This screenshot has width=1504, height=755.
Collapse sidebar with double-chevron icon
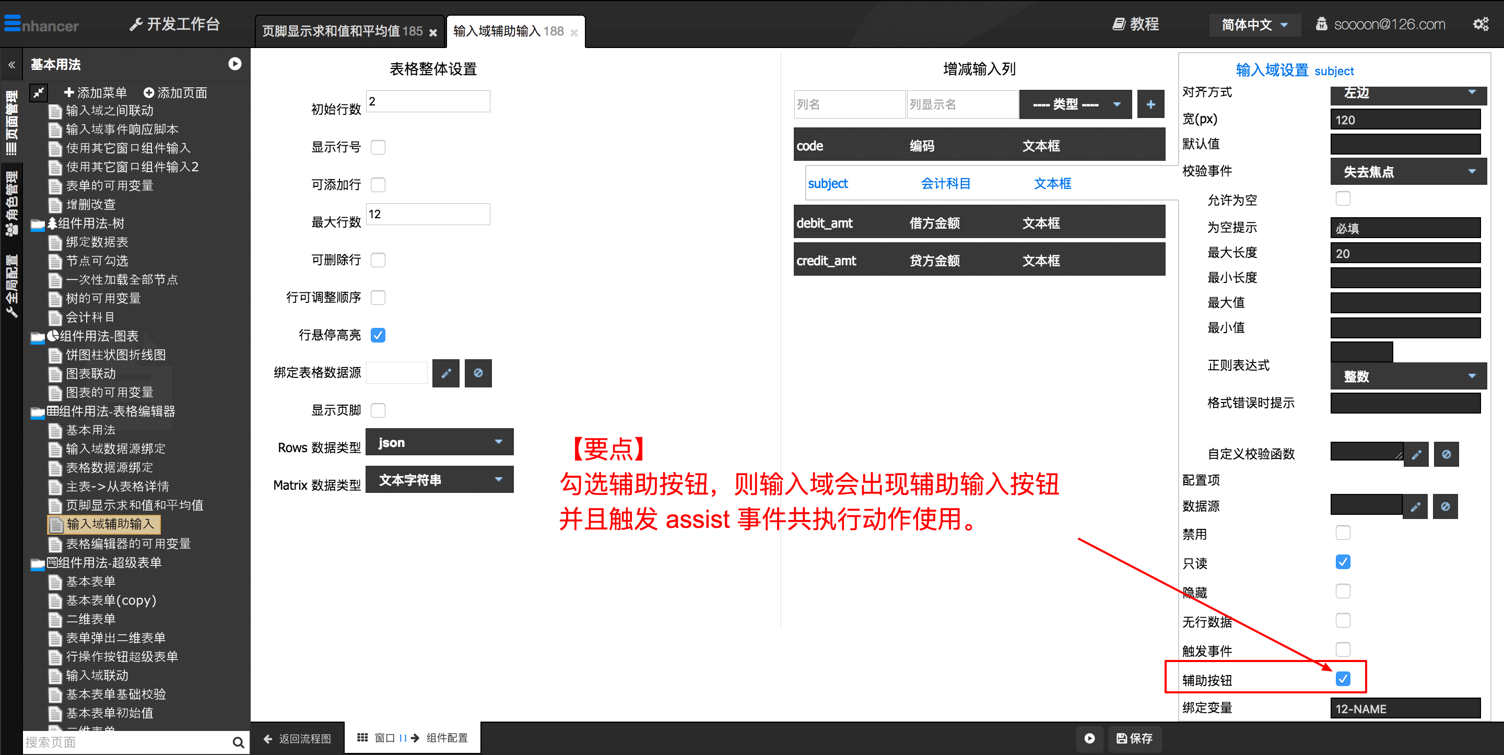(11, 65)
